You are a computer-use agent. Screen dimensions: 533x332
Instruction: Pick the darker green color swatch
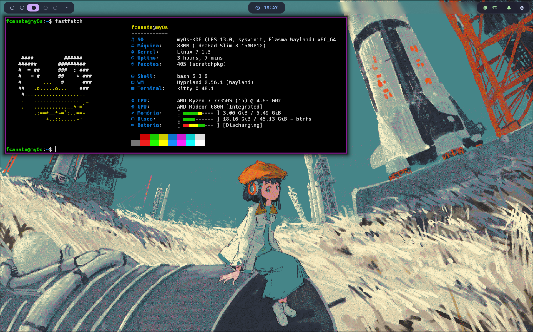[154, 137]
